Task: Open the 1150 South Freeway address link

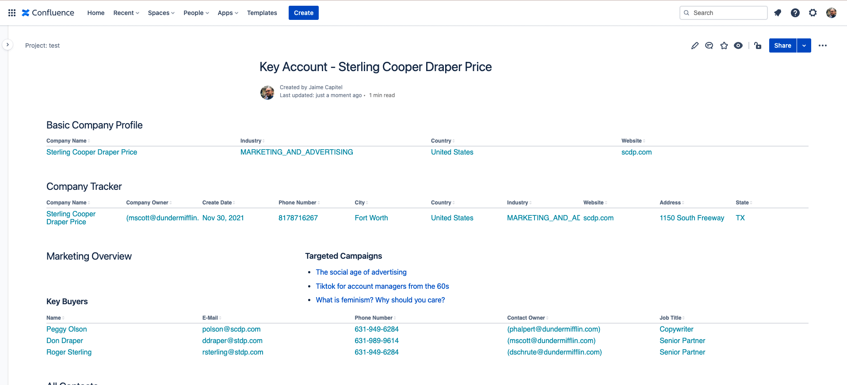Action: [692, 218]
